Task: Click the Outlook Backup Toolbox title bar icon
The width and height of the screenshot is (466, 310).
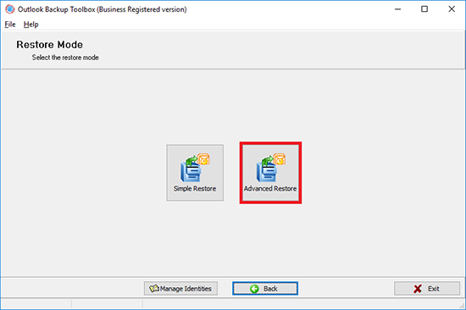Action: [10, 9]
